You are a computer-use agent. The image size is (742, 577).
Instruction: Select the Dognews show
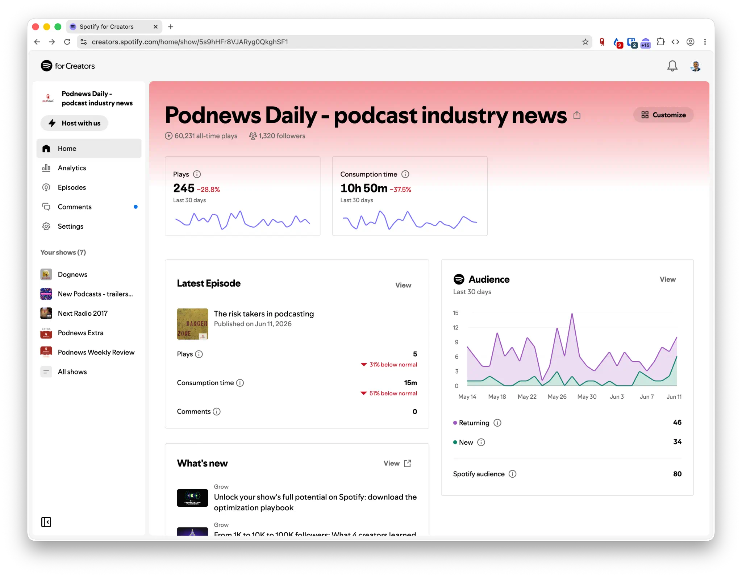coord(89,274)
